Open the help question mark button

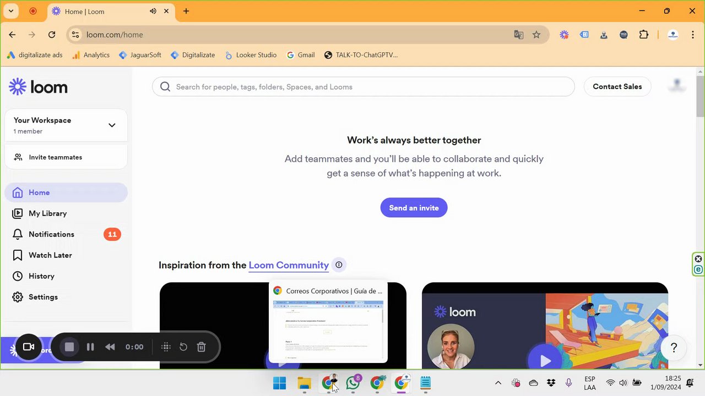(674, 348)
